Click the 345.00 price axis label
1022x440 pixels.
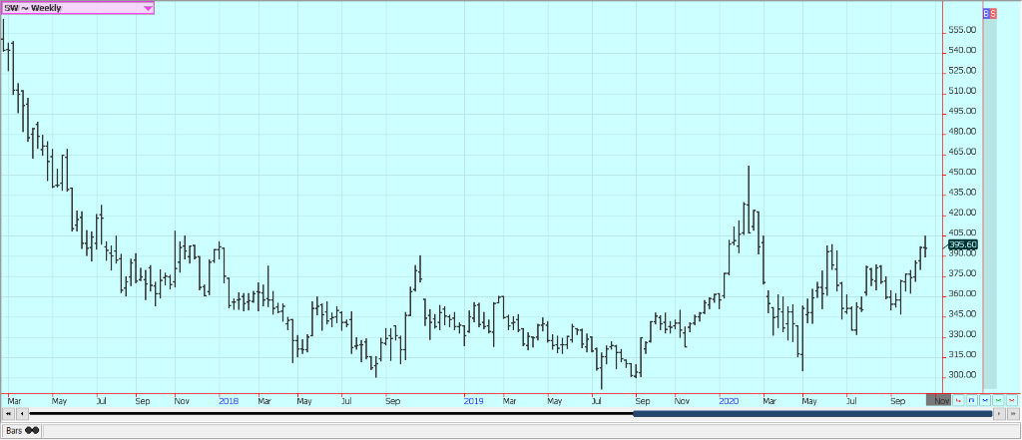pos(962,314)
